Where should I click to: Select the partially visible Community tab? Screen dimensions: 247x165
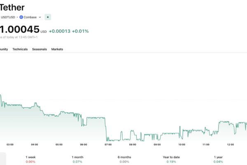tap(4, 49)
